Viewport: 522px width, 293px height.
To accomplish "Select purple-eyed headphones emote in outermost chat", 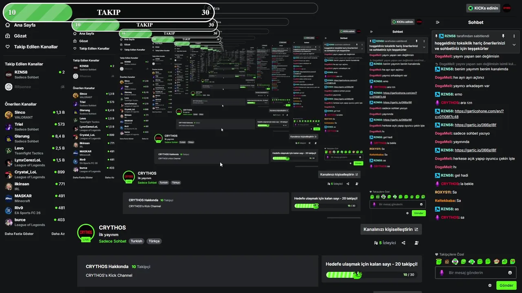I will click(x=455, y=261).
